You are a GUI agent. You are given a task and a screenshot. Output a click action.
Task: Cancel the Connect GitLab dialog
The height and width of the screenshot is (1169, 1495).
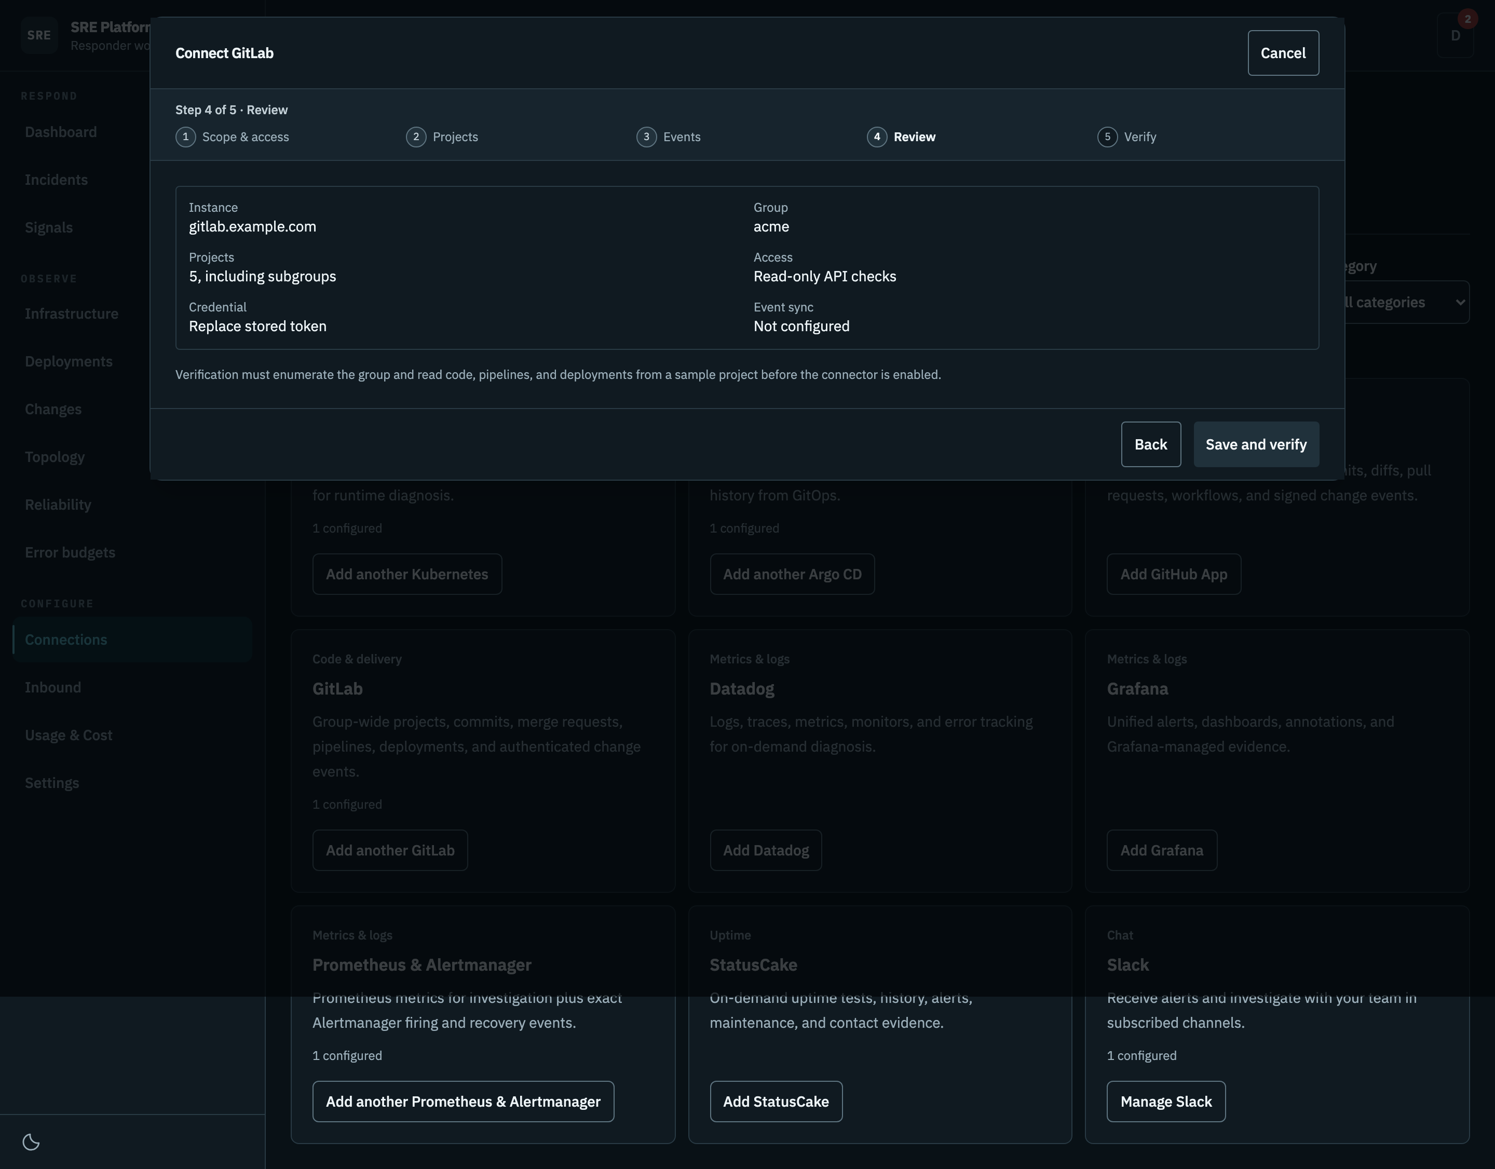click(x=1283, y=53)
